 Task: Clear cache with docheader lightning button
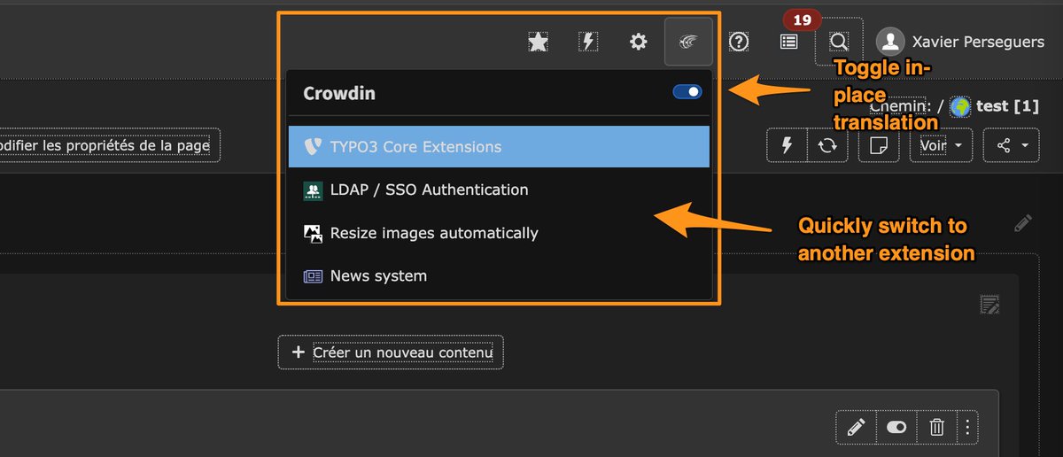click(787, 145)
